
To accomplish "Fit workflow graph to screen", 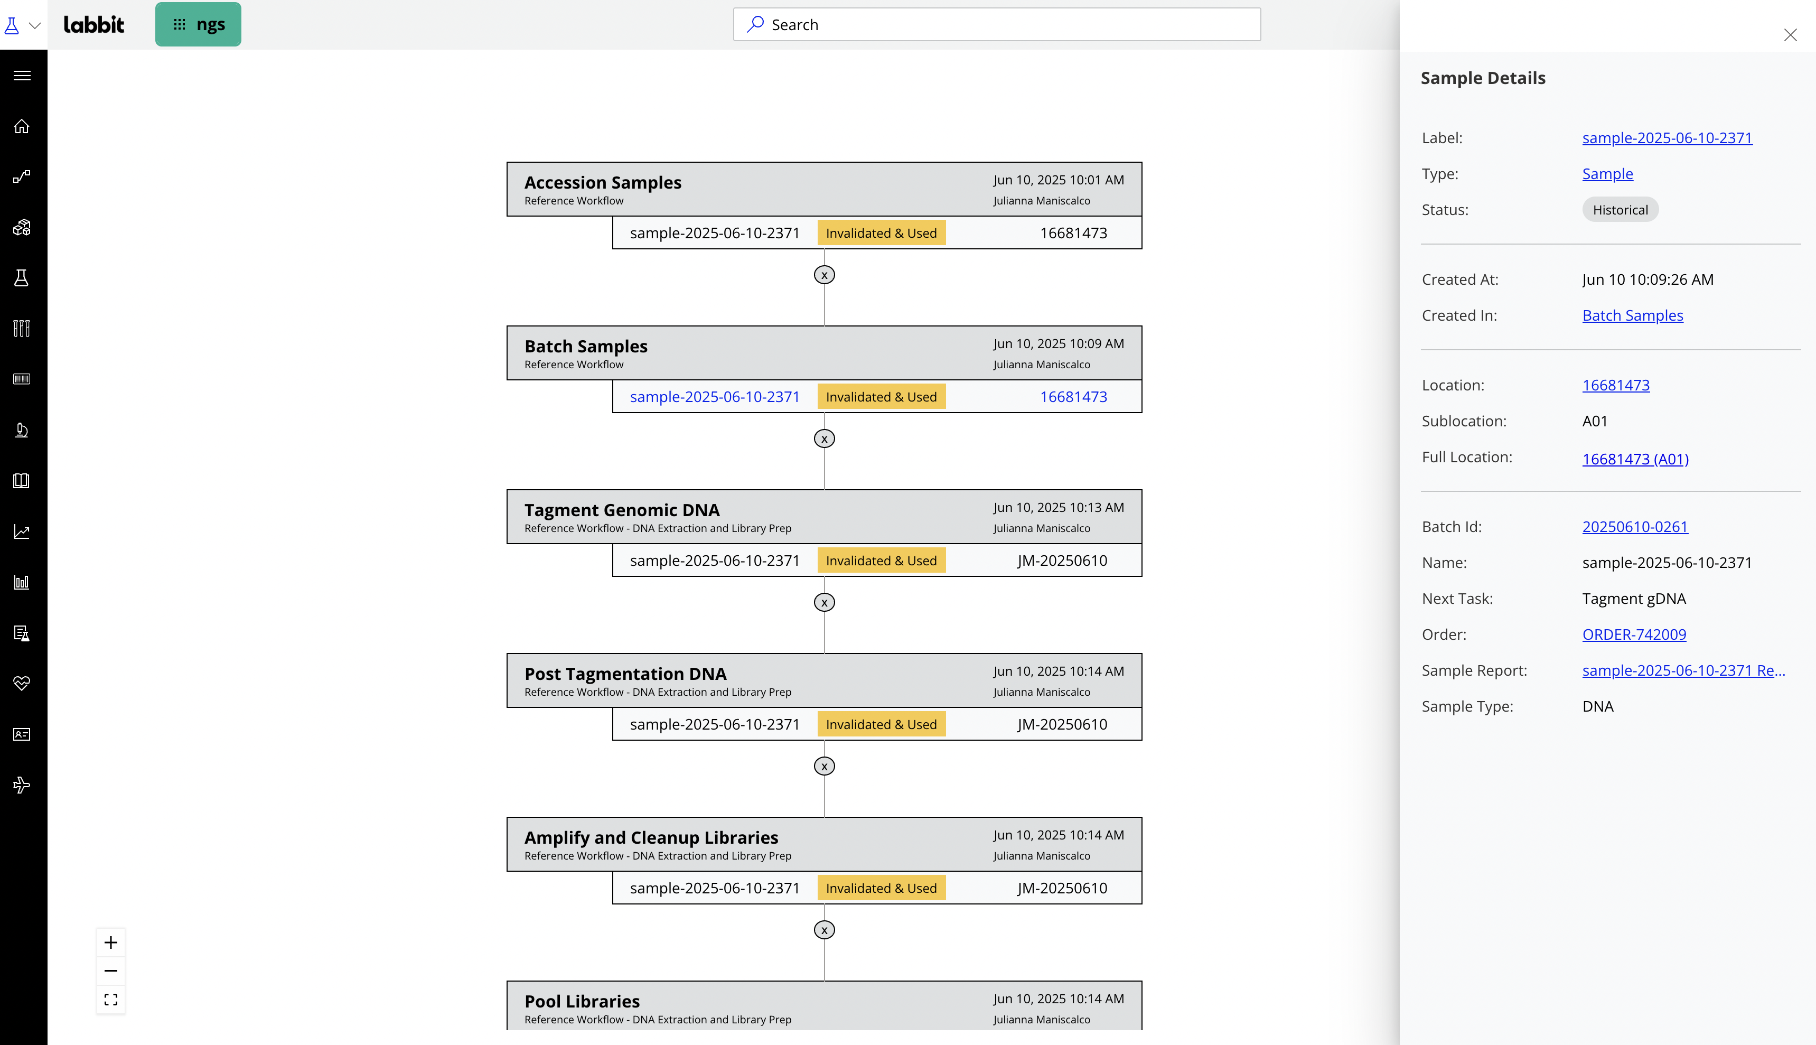I will tap(110, 1000).
